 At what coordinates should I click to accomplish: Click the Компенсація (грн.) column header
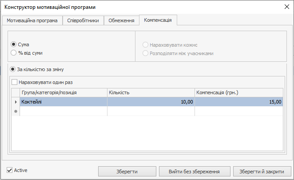tap(238, 93)
